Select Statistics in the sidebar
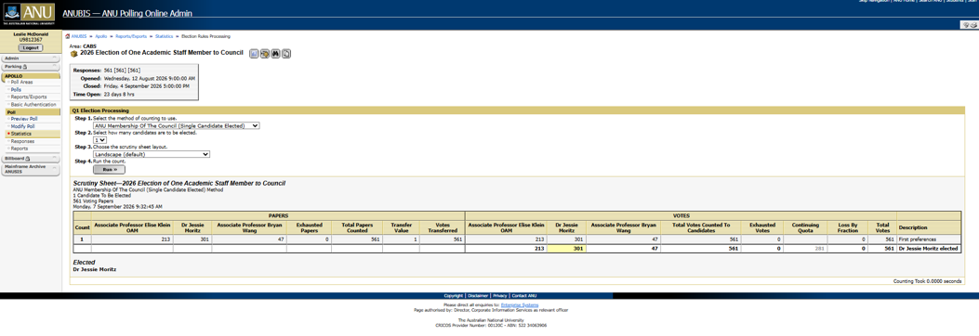The image size is (979, 336). tap(21, 134)
